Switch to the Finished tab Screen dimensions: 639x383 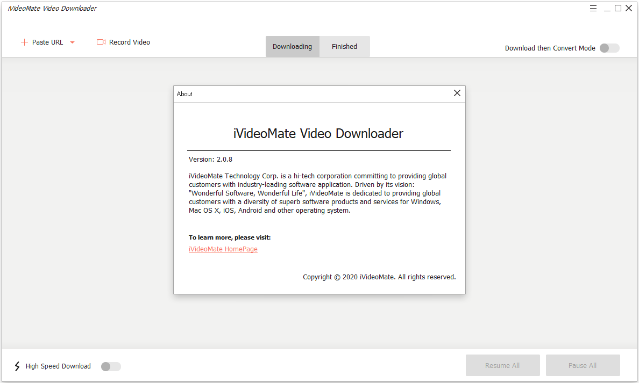(x=344, y=46)
